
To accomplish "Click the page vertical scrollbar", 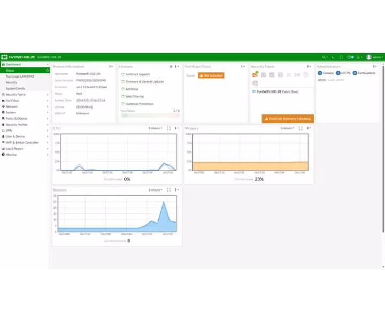I will pyautogui.click(x=383, y=149).
